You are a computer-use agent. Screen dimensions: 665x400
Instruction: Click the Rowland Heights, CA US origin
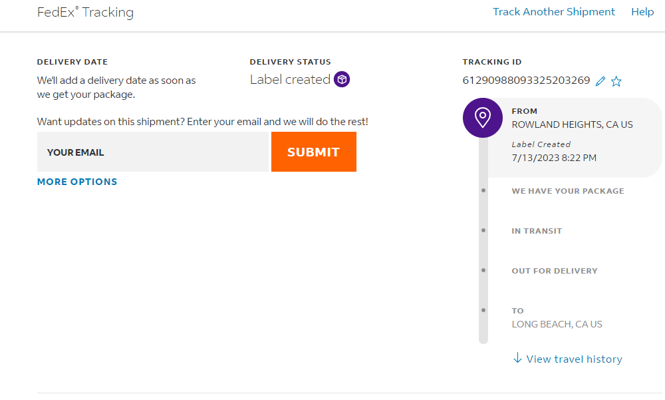(572, 124)
